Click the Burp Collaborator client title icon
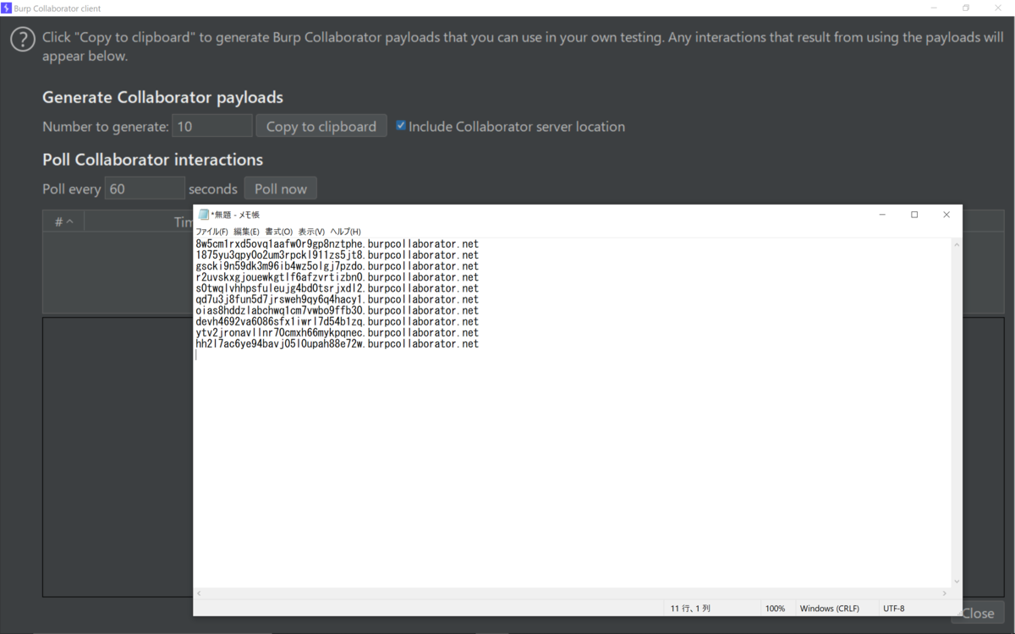Viewport: 1015px width, 634px height. tap(7, 8)
